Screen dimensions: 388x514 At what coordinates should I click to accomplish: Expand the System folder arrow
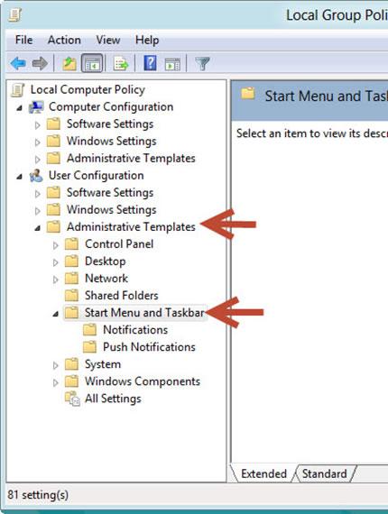tap(56, 365)
